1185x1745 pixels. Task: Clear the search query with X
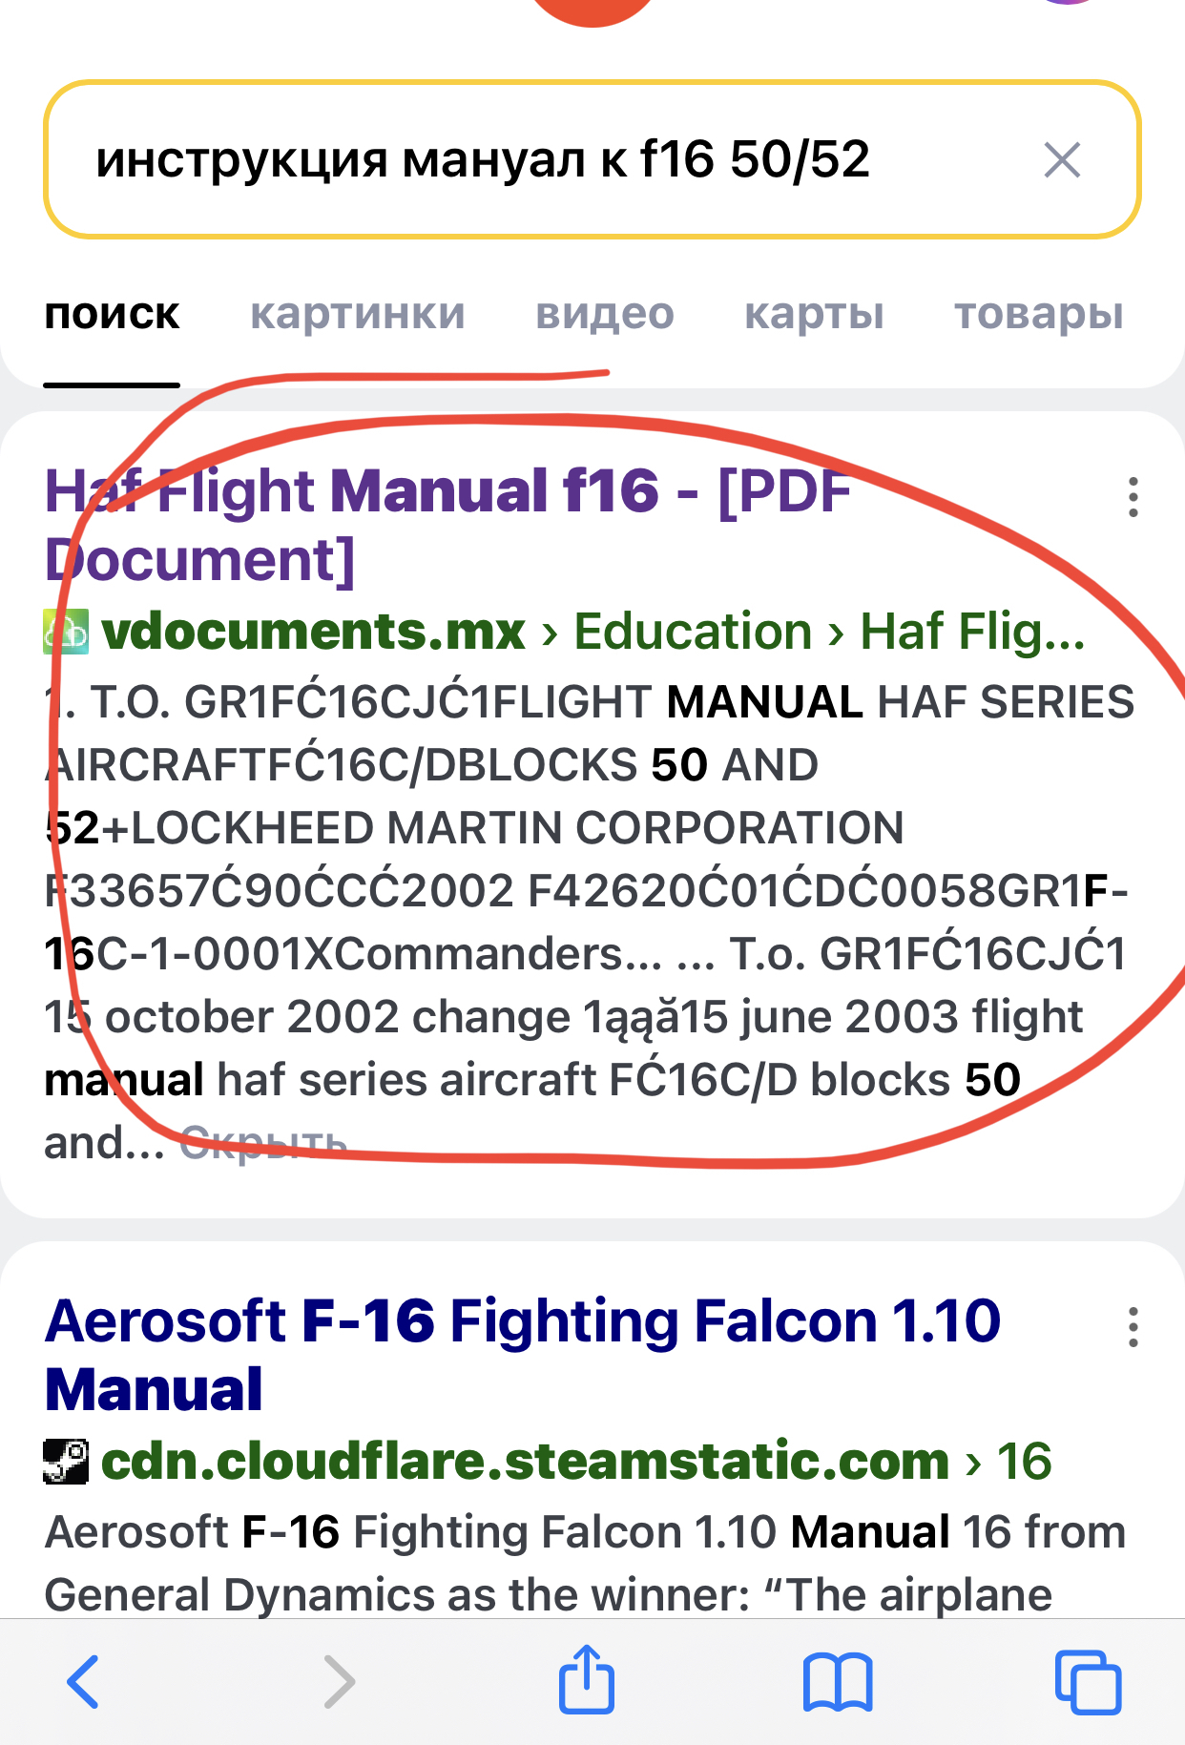(x=1062, y=160)
